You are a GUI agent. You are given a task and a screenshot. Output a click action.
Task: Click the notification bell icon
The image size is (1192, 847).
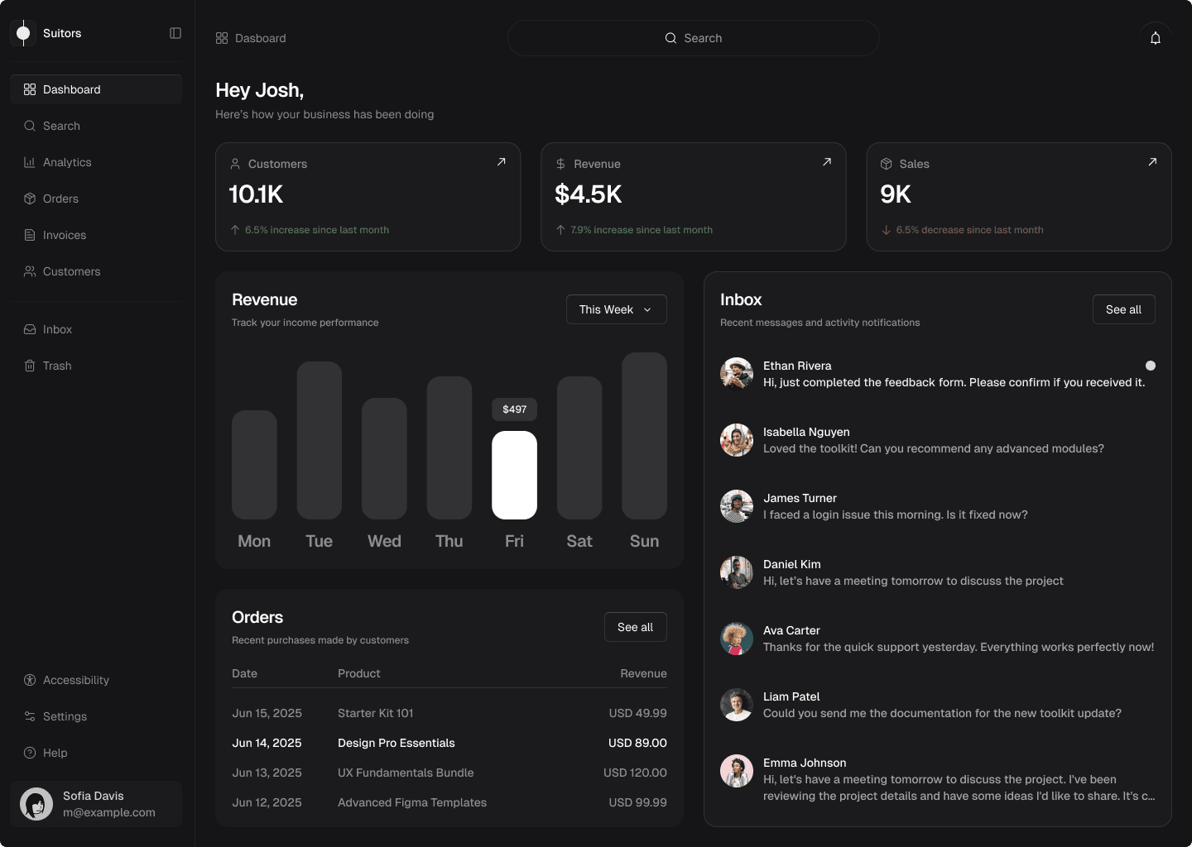(x=1155, y=38)
